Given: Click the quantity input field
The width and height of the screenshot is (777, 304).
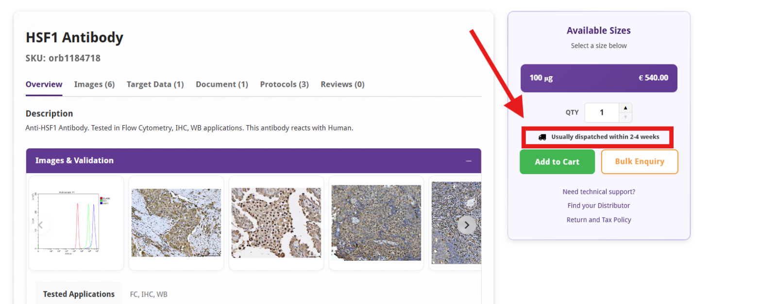Looking at the screenshot, I should click(602, 112).
